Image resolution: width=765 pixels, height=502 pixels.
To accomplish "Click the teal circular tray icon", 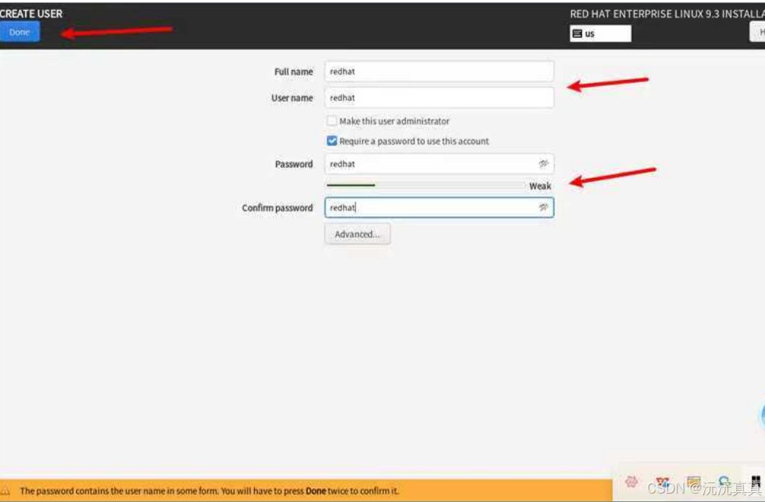I will click(724, 482).
